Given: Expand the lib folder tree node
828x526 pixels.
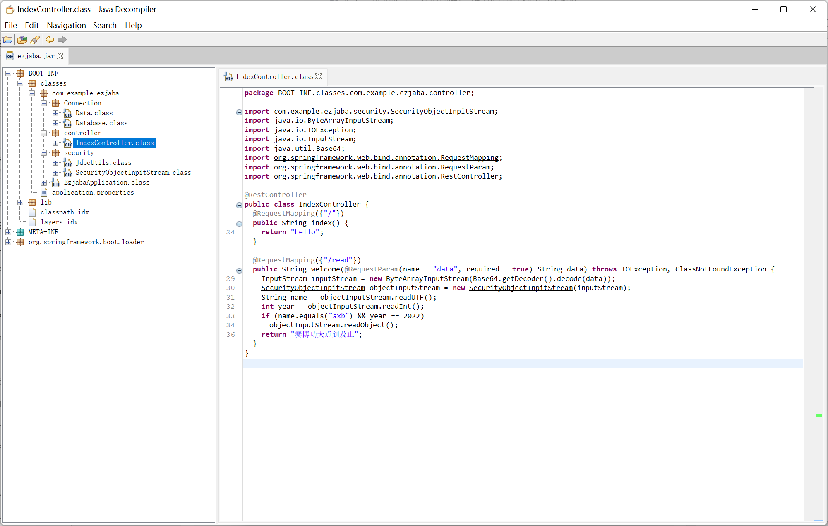Looking at the screenshot, I should (20, 202).
